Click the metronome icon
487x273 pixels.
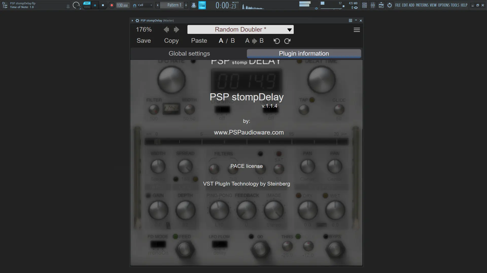tap(194, 5)
